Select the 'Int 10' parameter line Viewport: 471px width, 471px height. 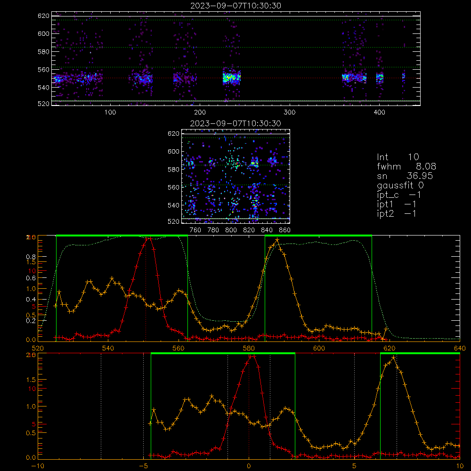click(398, 157)
